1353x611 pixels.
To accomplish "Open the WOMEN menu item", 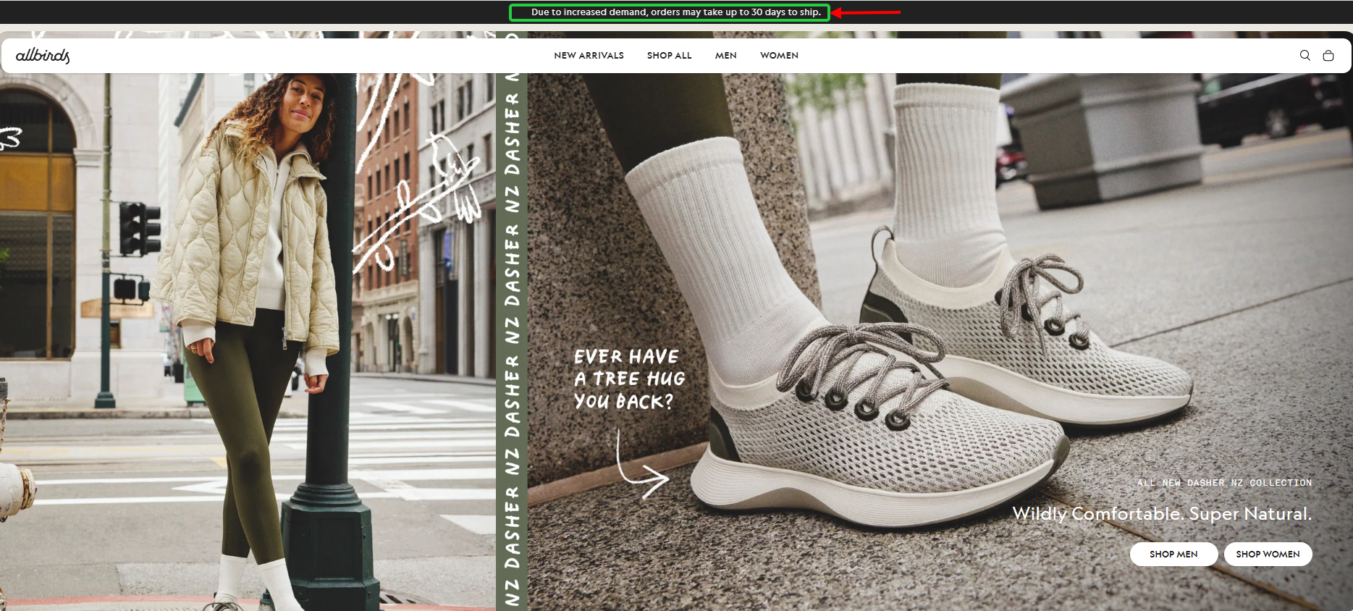I will pyautogui.click(x=779, y=56).
